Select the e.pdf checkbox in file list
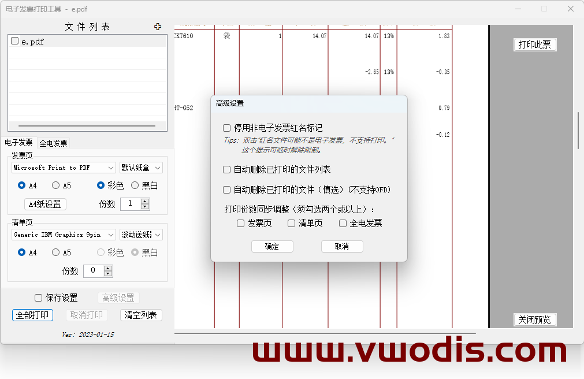Image resolution: width=584 pixels, height=379 pixels. (14, 40)
